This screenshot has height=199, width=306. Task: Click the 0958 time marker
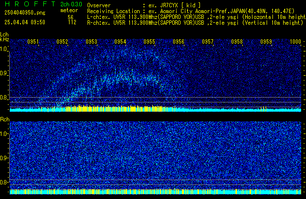tap(237, 42)
